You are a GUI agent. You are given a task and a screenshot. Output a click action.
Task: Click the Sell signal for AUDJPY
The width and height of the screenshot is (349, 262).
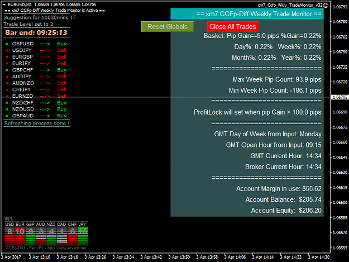(x=62, y=77)
